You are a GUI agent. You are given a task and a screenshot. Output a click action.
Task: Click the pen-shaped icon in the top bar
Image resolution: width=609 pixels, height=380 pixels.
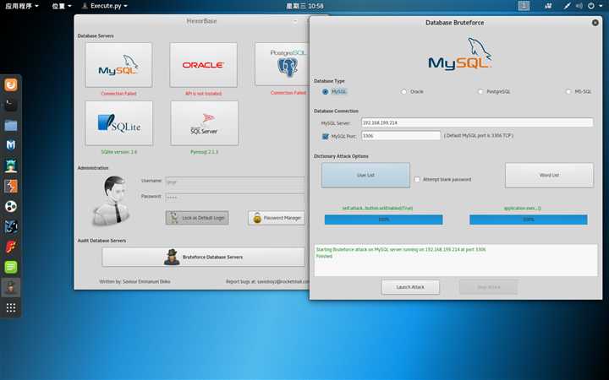pyautogui.click(x=567, y=6)
